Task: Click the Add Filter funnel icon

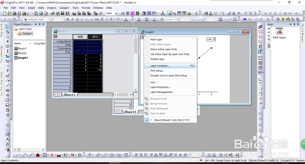Action: [x=246, y=13]
